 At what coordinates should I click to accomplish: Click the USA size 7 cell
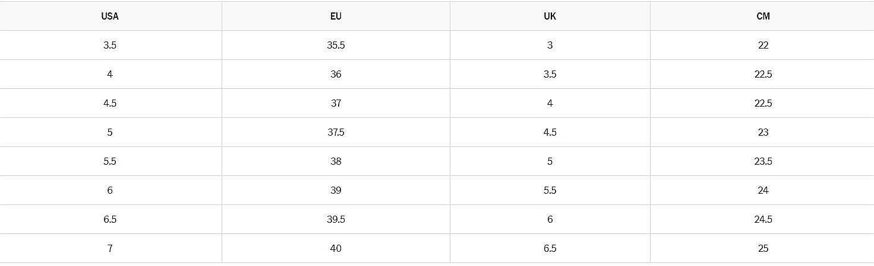coord(110,249)
